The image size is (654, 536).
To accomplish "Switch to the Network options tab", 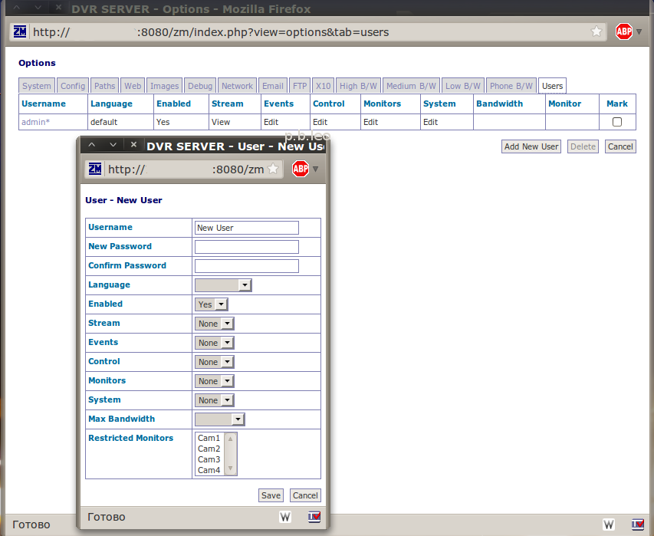I will click(237, 86).
